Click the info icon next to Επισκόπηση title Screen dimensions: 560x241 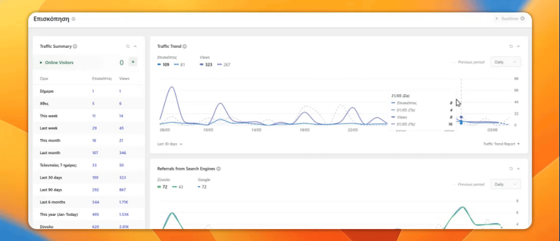[74, 19]
